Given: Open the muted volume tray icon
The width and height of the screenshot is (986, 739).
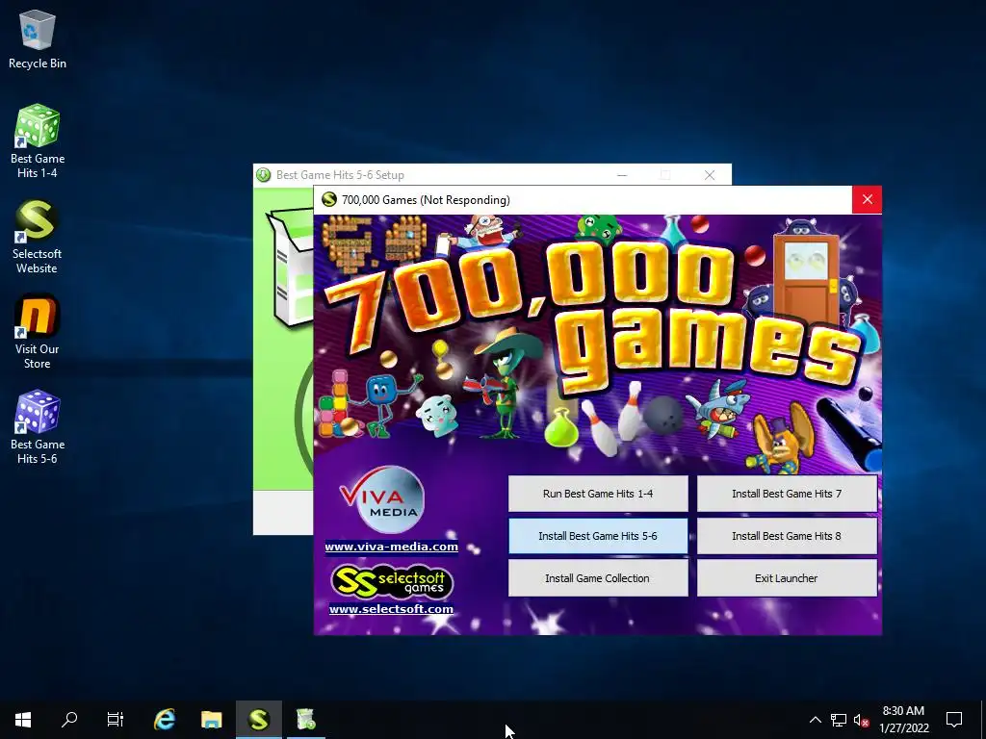Looking at the screenshot, I should (x=861, y=720).
